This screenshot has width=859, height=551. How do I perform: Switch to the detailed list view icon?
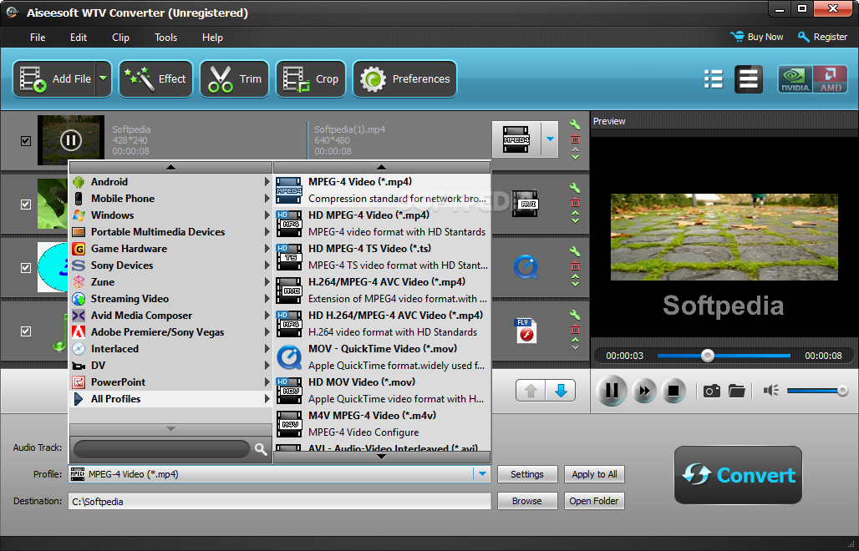point(714,78)
